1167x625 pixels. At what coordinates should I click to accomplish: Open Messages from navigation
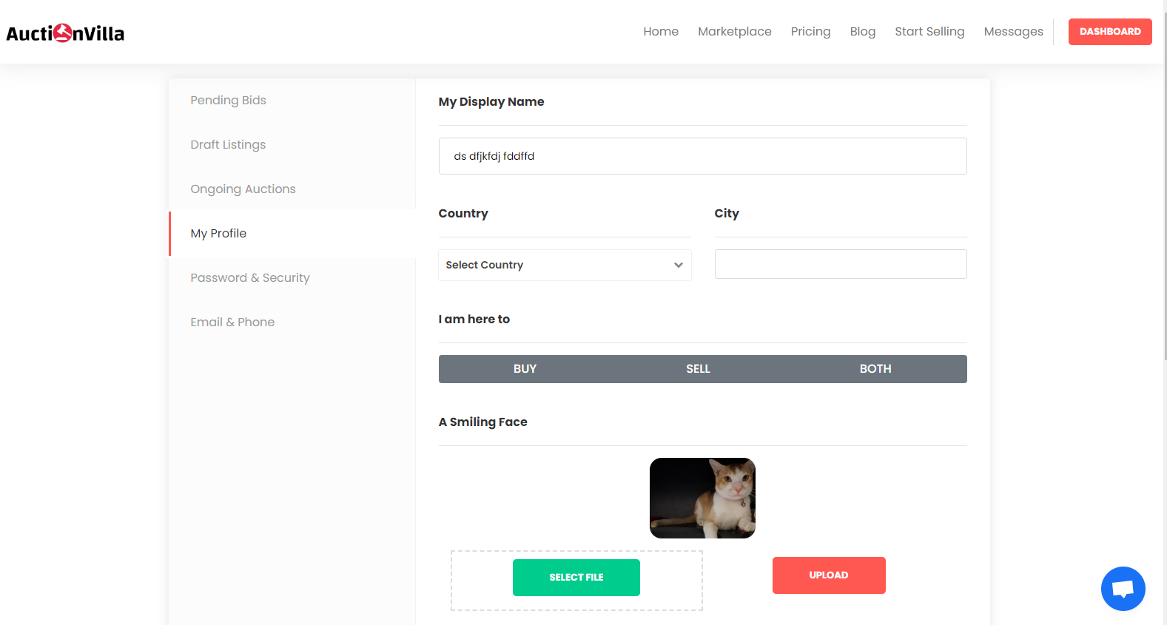pos(1013,32)
